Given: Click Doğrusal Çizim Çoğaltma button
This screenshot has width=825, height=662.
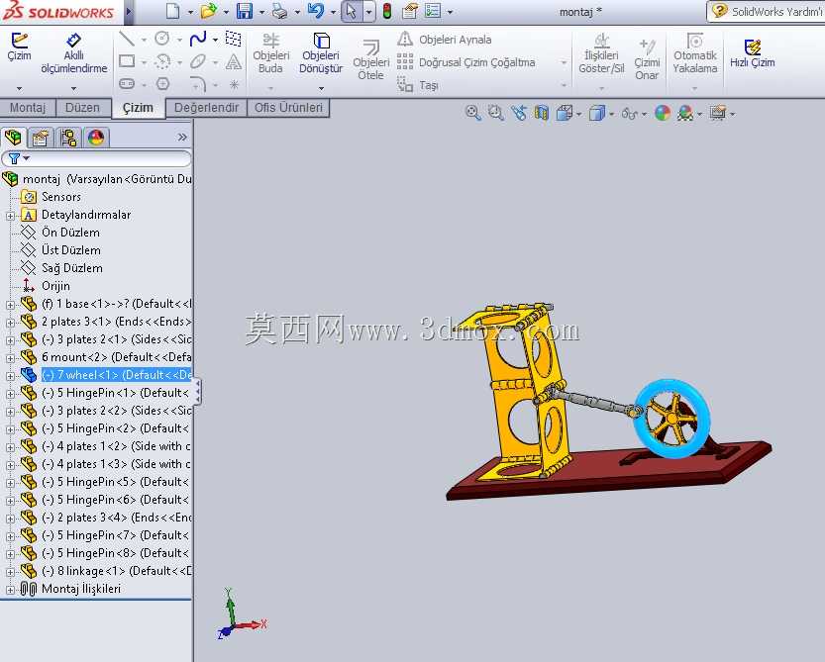Looking at the screenshot, I should pos(466,62).
